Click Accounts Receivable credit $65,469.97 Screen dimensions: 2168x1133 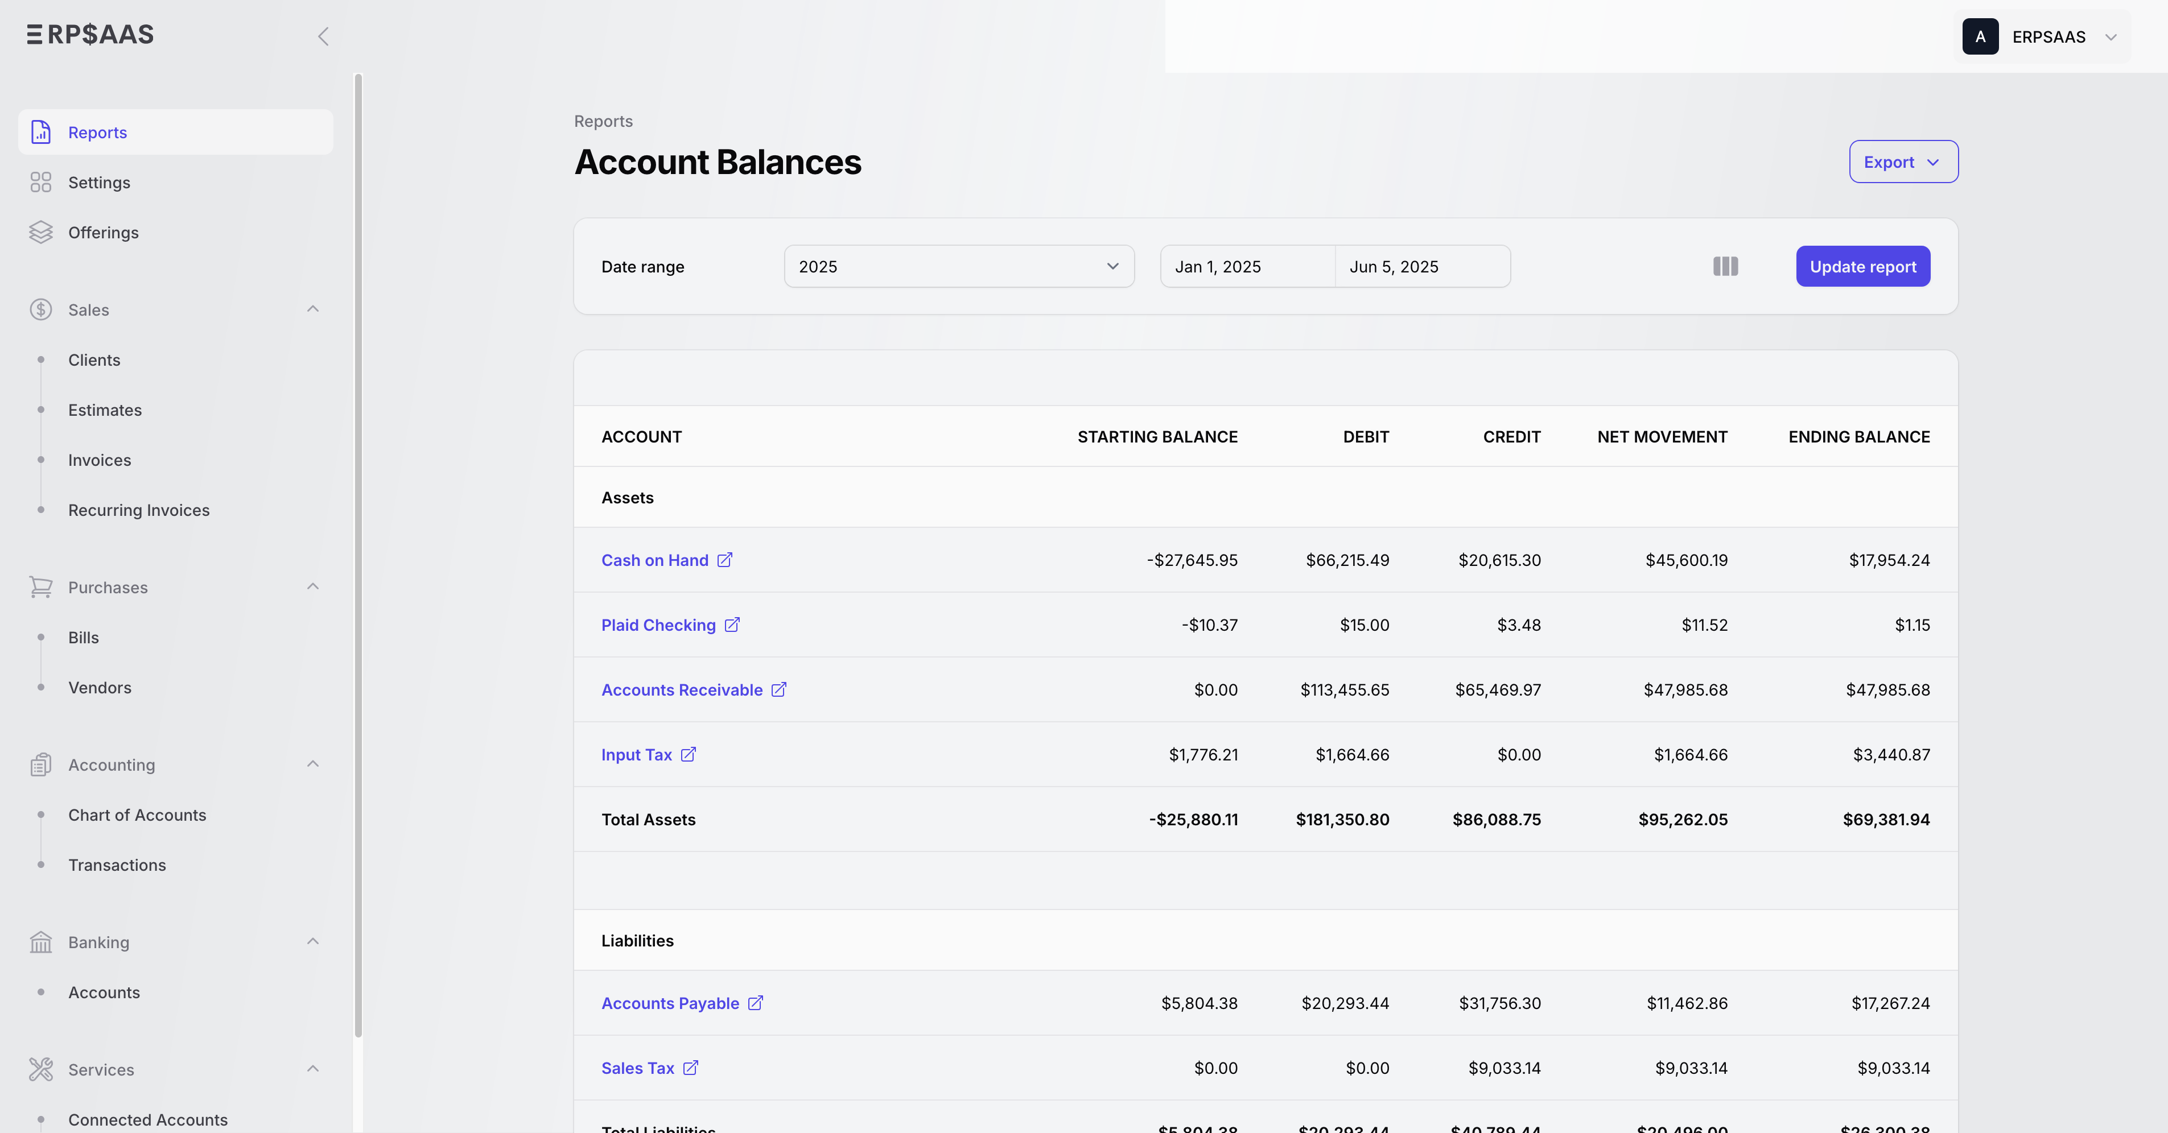pyautogui.click(x=1498, y=690)
